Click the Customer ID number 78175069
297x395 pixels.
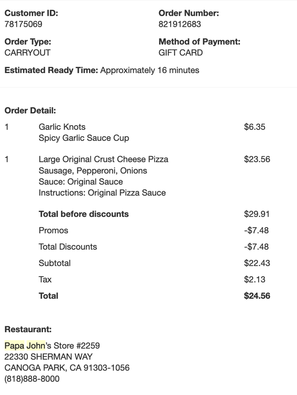pos(23,24)
